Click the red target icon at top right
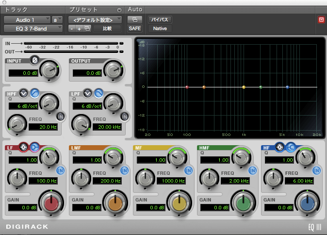327x235 pixels. pos(321,20)
